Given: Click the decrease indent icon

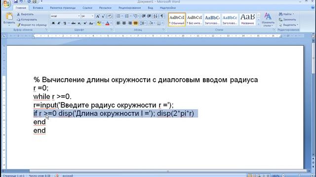Looking at the screenshot, I should (144, 16).
